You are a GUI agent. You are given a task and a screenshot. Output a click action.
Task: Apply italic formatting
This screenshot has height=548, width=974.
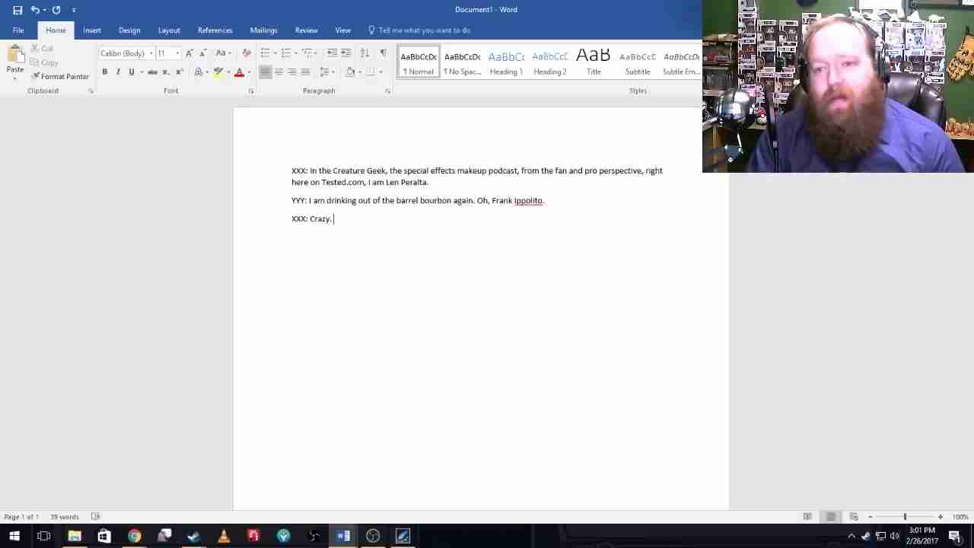click(118, 72)
